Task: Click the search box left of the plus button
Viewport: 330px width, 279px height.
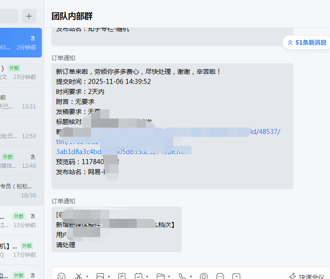Action: [x=9, y=16]
